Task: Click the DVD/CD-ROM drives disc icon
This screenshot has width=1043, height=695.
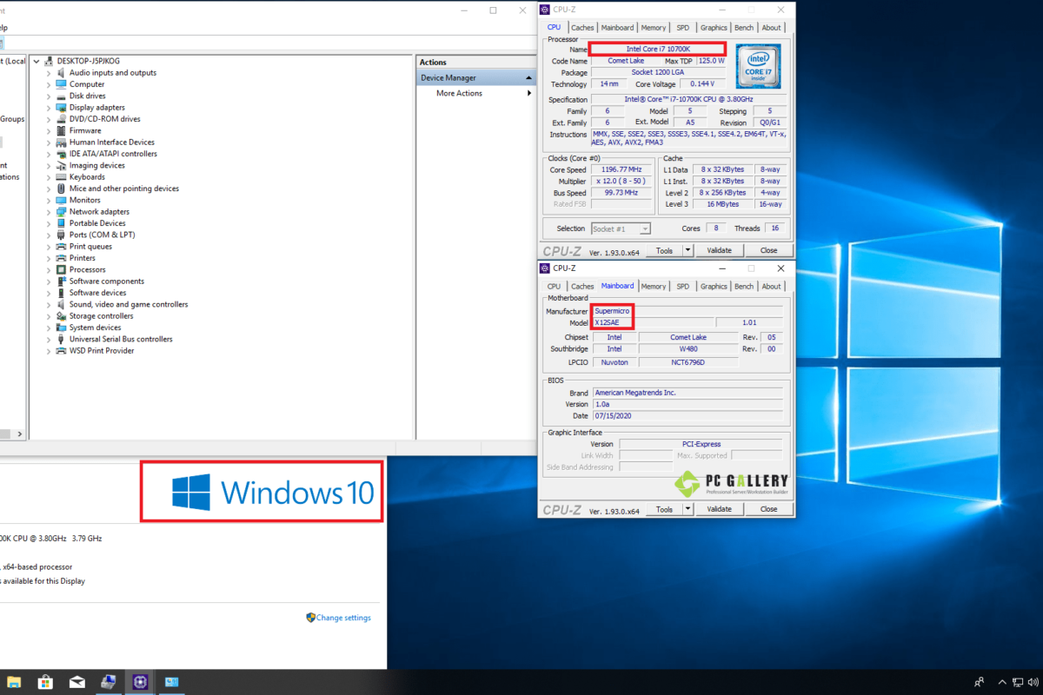Action: [x=62, y=119]
